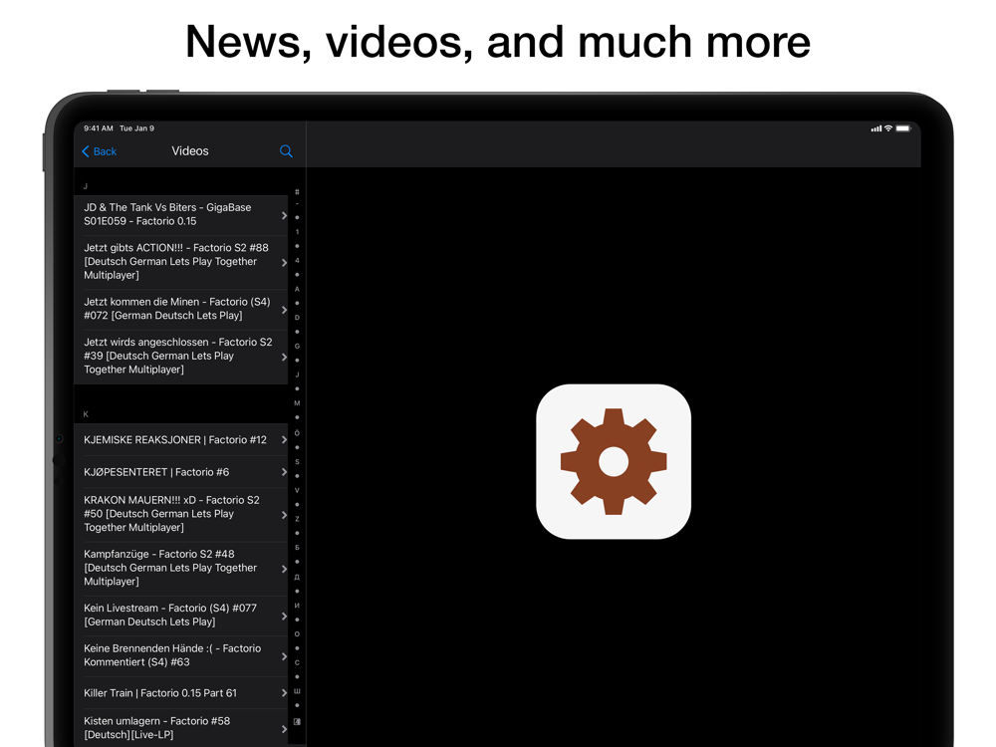The height and width of the screenshot is (747, 996).
Task: Open chevron for Jetzt kommen die Minen row
Action: click(284, 310)
